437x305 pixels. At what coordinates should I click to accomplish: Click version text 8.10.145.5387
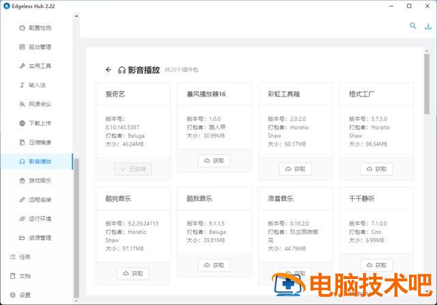[x=122, y=127]
